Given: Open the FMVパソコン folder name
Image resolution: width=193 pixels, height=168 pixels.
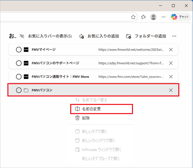Looking at the screenshot, I should click(x=42, y=90).
